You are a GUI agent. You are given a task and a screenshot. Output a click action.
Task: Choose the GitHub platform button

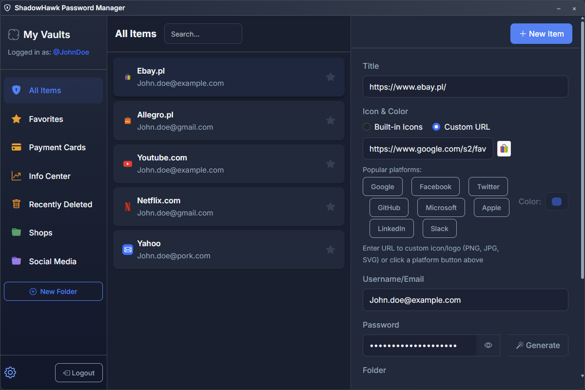pos(389,208)
